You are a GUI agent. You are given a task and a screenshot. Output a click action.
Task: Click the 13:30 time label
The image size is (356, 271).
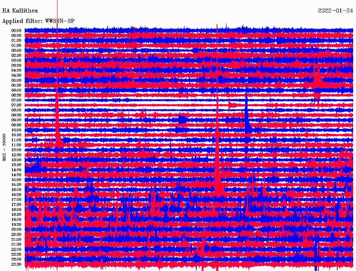pyautogui.click(x=16, y=165)
